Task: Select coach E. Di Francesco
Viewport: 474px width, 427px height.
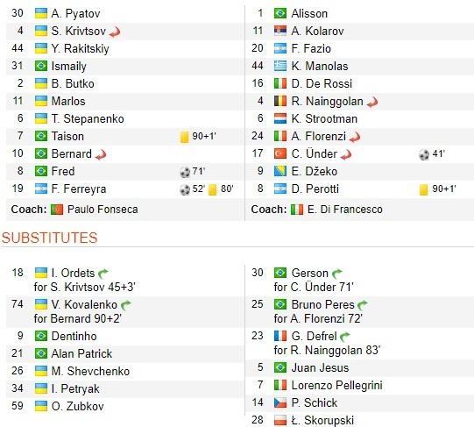Action: 345,210
